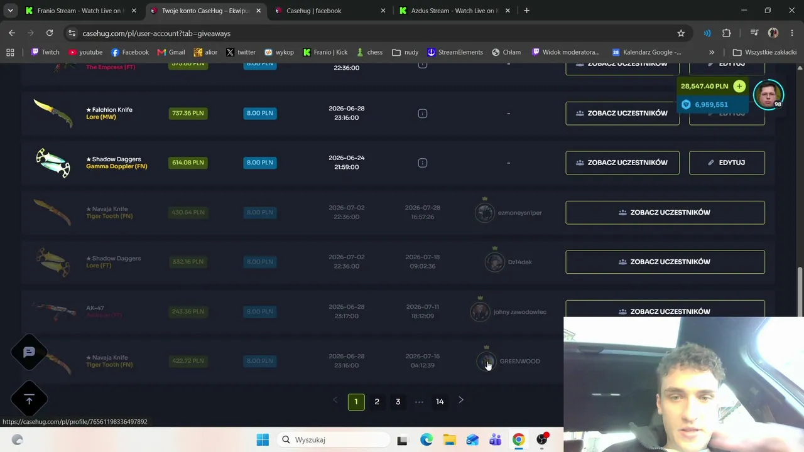
Task: Open the Chłam bookmark
Action: click(506, 52)
